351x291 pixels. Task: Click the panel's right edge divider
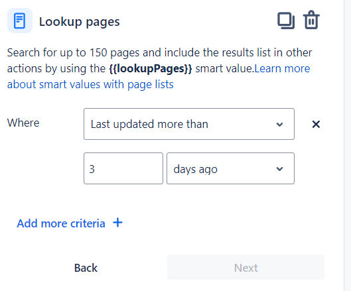[x=344, y=145]
